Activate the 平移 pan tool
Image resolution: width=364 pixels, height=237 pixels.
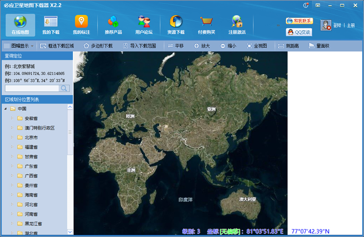176,46
